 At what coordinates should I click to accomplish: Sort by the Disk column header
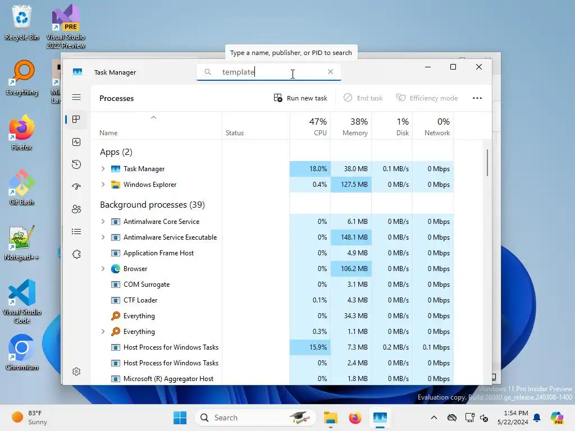392,126
